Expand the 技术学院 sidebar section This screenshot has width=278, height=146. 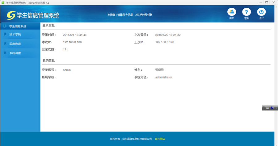click(15, 35)
